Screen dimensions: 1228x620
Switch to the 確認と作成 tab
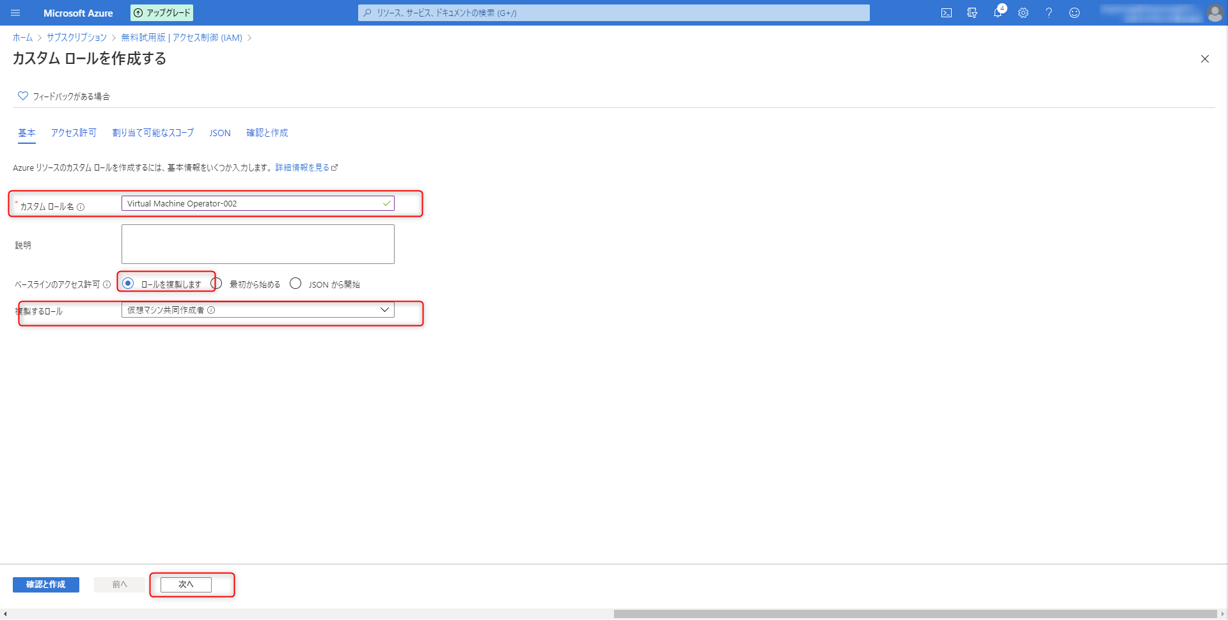[x=267, y=133]
